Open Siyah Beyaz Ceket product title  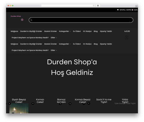click(x=19, y=101)
